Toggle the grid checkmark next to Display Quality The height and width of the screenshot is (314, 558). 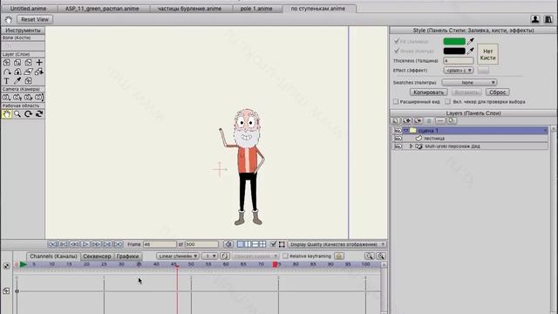click(x=273, y=244)
